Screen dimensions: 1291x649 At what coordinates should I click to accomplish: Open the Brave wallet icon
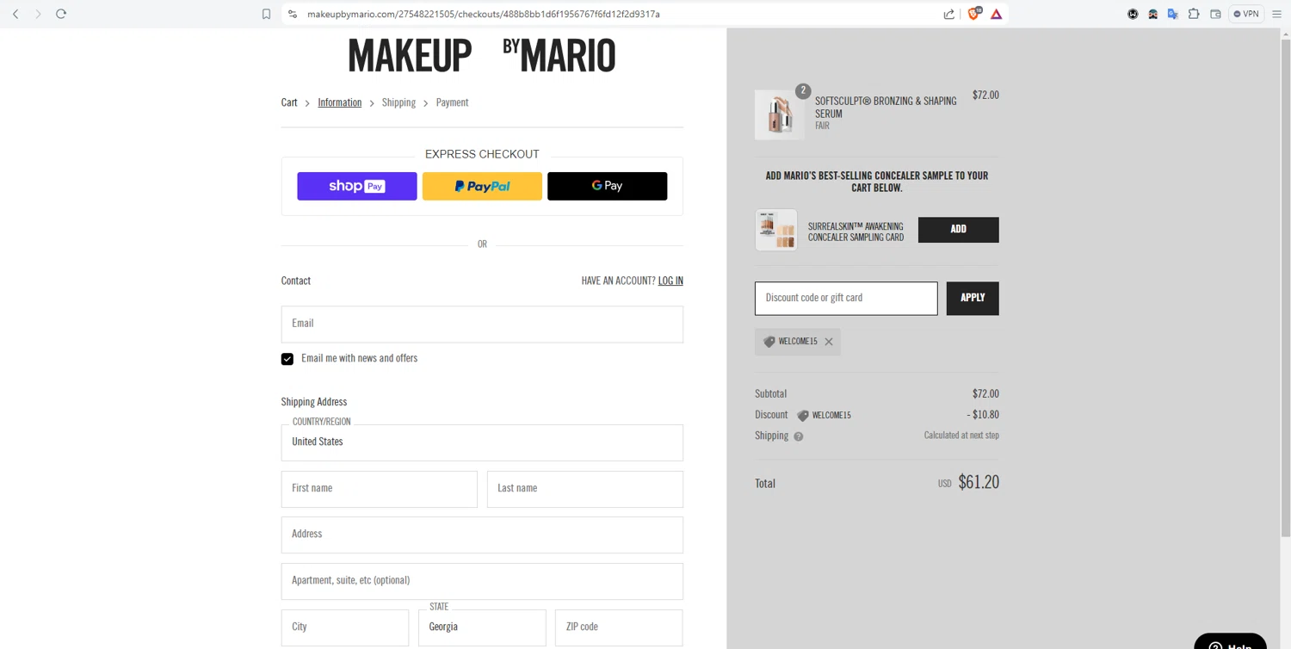tap(1215, 14)
